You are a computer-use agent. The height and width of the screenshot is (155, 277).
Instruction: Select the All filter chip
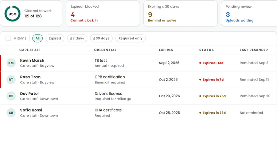tap(38, 38)
